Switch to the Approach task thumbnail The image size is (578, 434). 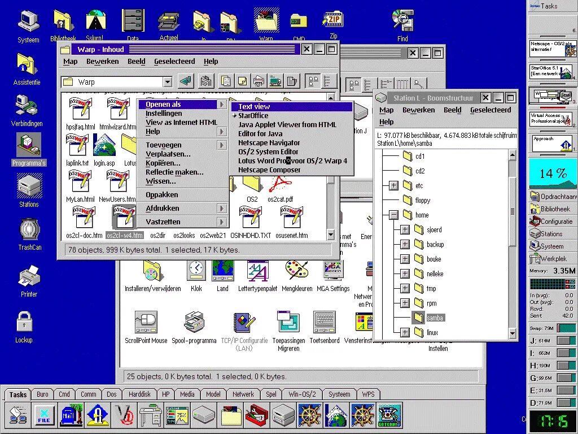click(552, 144)
